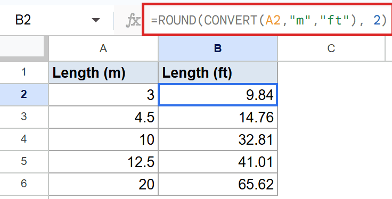Screen dimensions: 392x199
Task: Select cell with value 14.76
Action: (x=218, y=117)
